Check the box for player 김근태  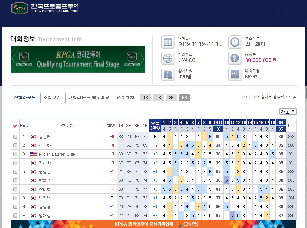(x=15, y=137)
